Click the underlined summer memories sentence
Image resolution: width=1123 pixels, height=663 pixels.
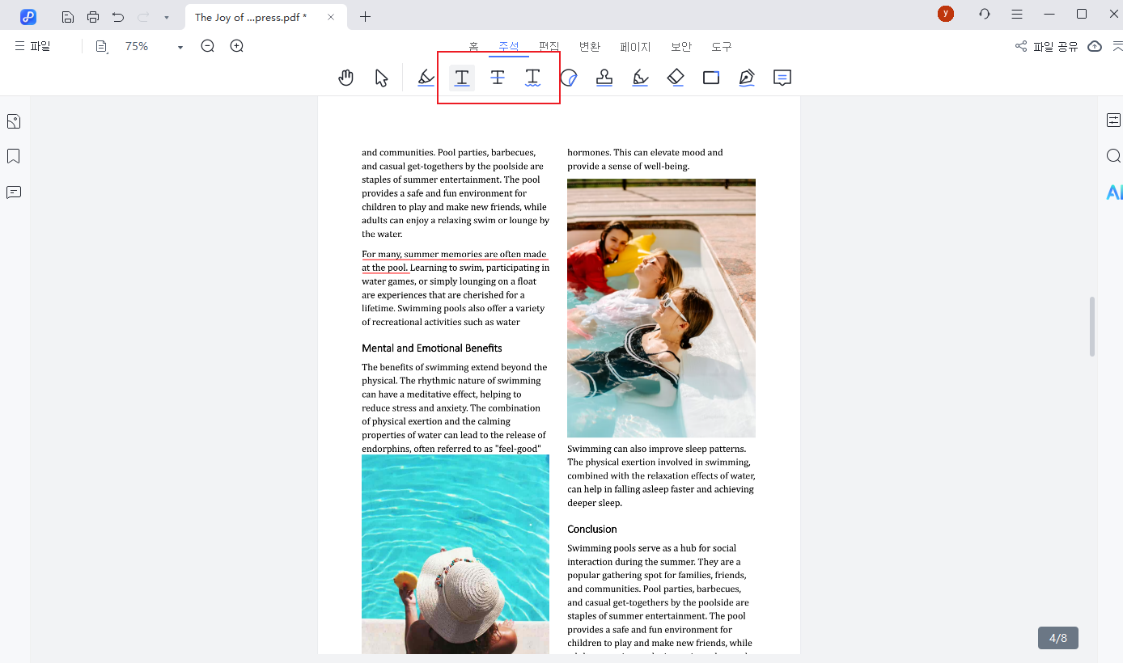(455, 261)
